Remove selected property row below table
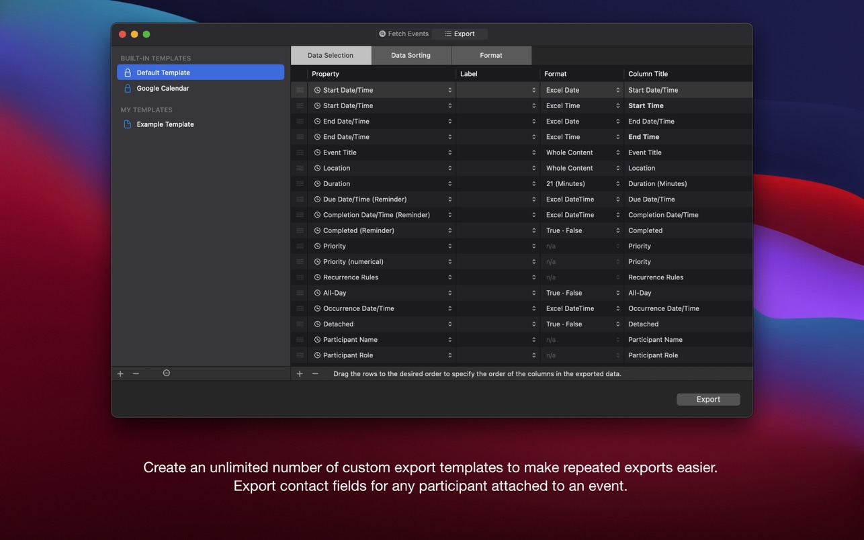The width and height of the screenshot is (864, 540). 315,373
